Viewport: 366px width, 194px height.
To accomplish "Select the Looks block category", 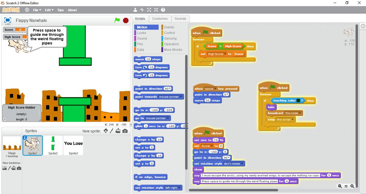I will coord(146,33).
